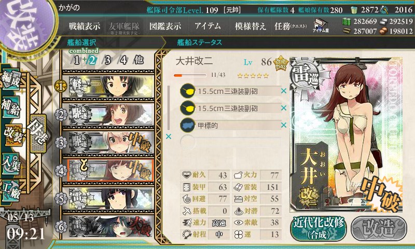Remove 甲標的 equipment with its X

(x=284, y=125)
